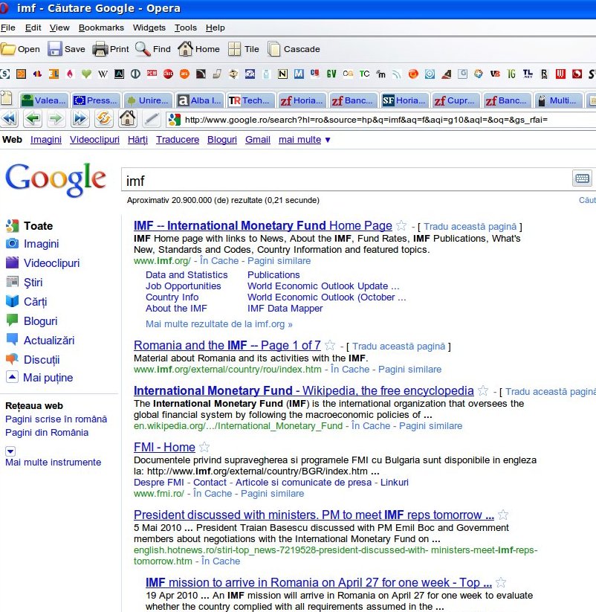Click Tradu această pagină for Romania result

click(x=398, y=347)
